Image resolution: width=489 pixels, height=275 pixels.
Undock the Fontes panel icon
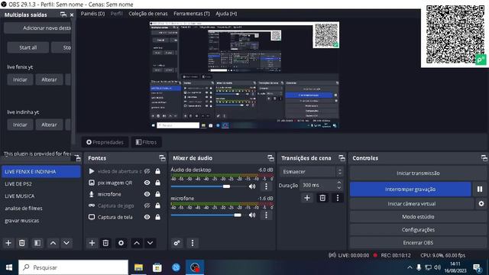[x=162, y=158]
